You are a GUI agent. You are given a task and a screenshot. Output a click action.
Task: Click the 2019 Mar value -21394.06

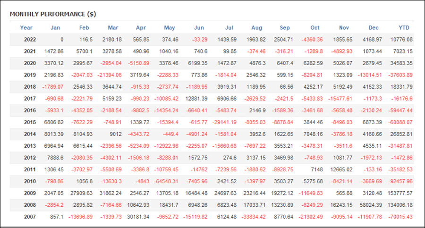point(110,75)
